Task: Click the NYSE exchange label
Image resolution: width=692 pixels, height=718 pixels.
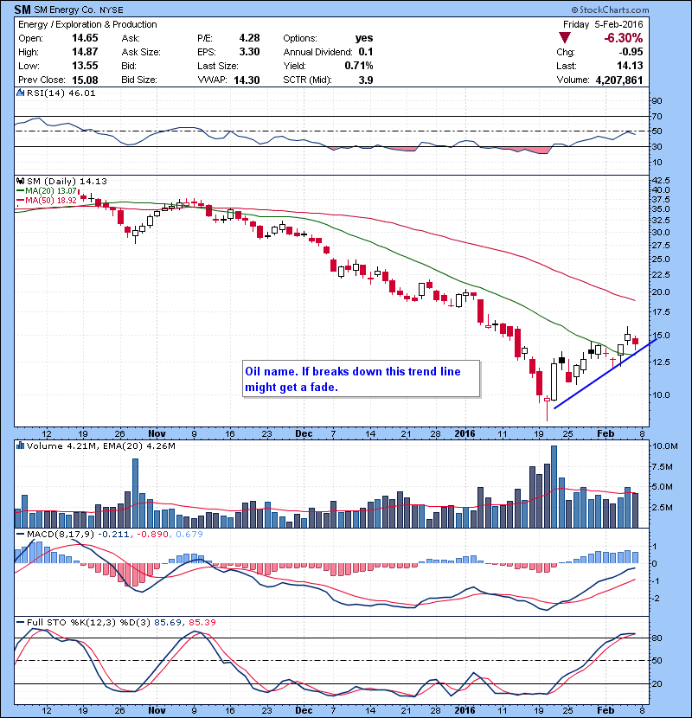Action: point(112,10)
